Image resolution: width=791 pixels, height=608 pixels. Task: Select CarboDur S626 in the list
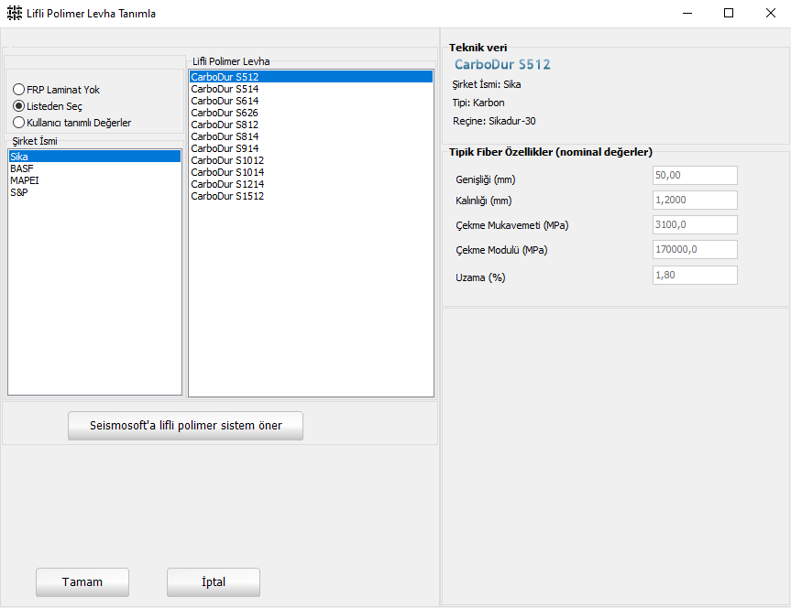pyautogui.click(x=311, y=113)
